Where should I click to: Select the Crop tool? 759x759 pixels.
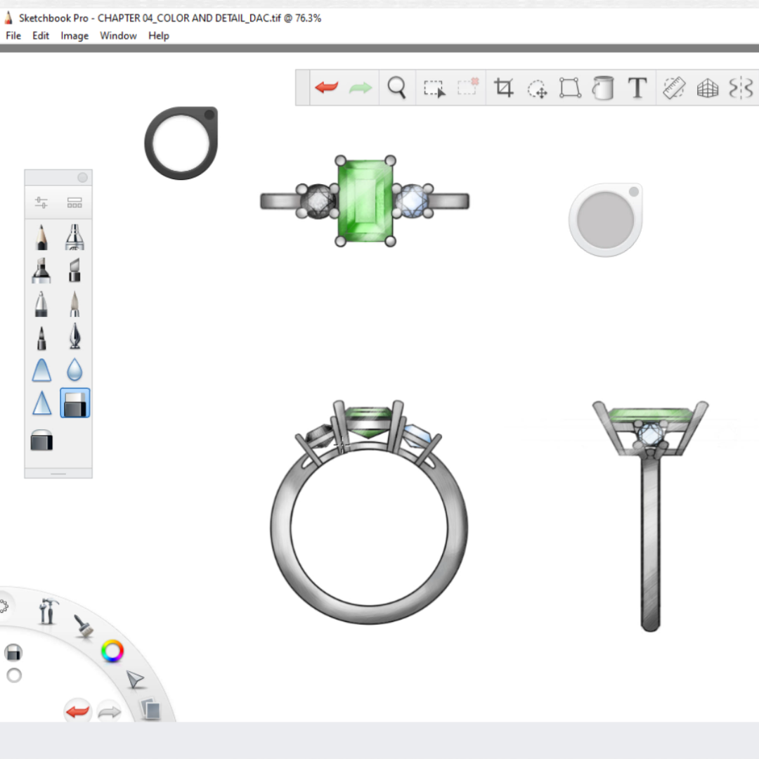point(503,88)
